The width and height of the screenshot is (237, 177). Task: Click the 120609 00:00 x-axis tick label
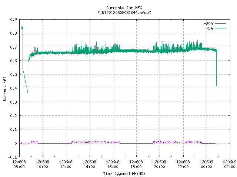206,164
